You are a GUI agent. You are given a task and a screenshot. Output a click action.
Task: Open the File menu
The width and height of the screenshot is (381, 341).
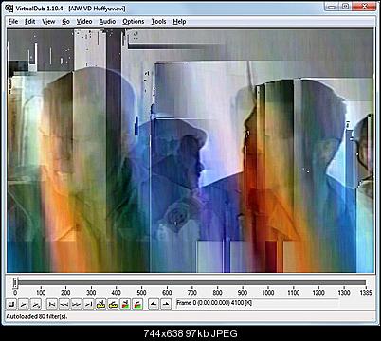coord(13,22)
